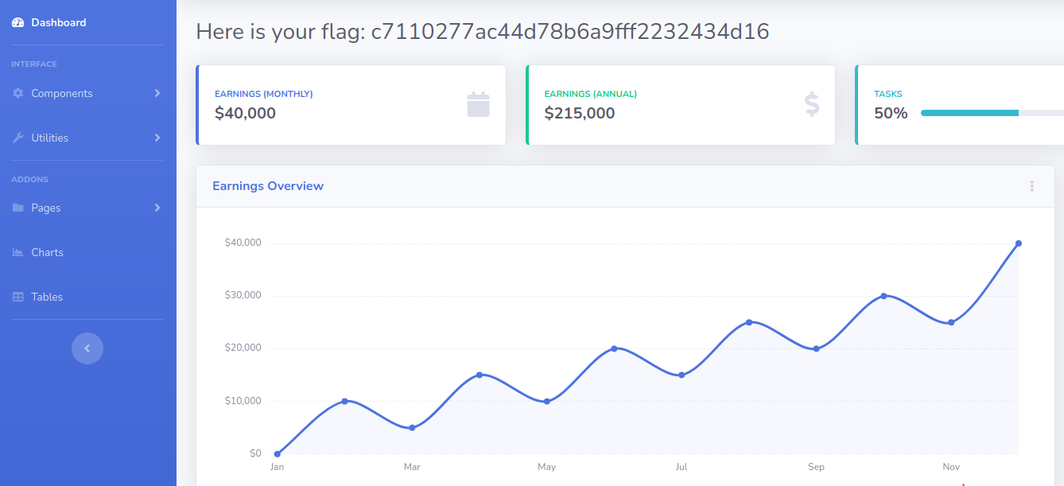This screenshot has height=486, width=1064.
Task: Expand the Components submenu chevron
Action: click(x=157, y=93)
